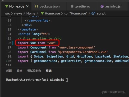
Task: Open the .prettierrc tab
Action: pos(80,6)
